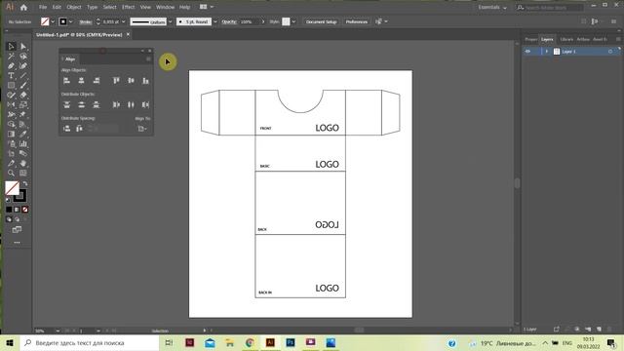Select the Line Segment tool
Image resolution: width=624 pixels, height=351 pixels.
(23, 76)
